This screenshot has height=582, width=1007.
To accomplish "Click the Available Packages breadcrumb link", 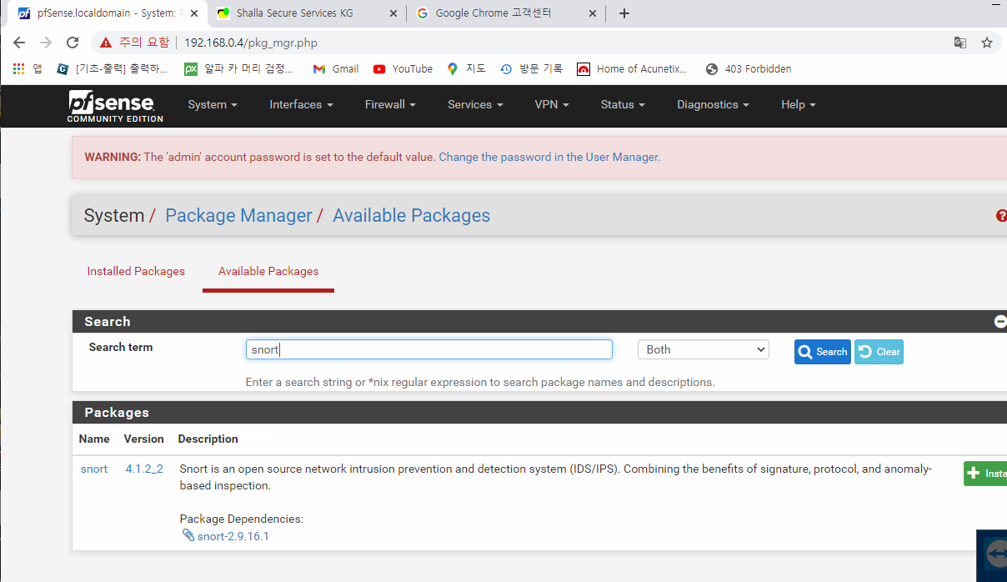I will pyautogui.click(x=411, y=216).
